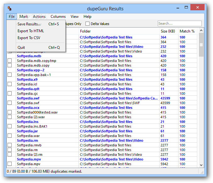Select the Softpedia.lns filename in blue
213x183 pixels.
pos(28,122)
